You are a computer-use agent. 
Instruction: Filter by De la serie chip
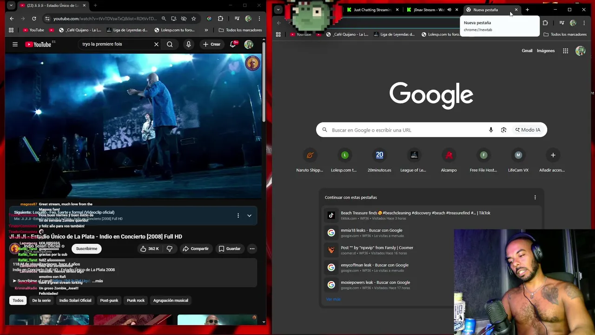(41, 301)
